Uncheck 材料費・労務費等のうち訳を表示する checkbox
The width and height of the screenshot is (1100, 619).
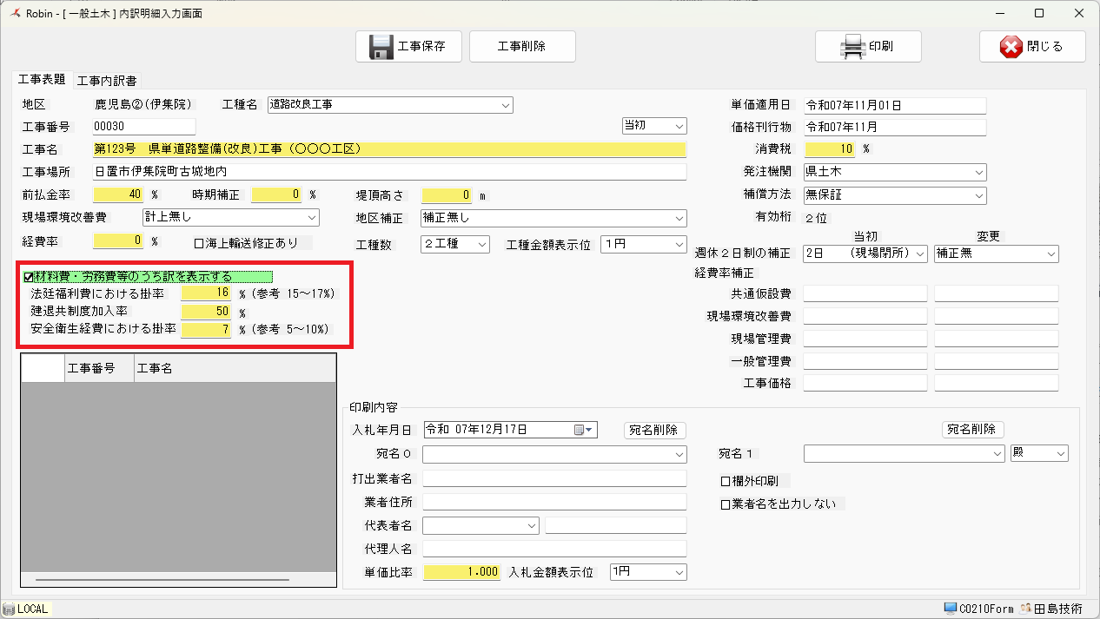click(x=29, y=277)
